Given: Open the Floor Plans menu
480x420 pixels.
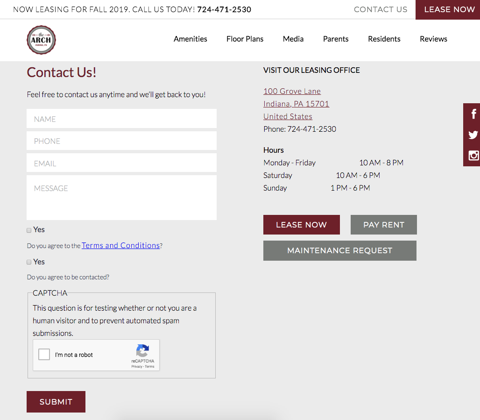Looking at the screenshot, I should [245, 39].
